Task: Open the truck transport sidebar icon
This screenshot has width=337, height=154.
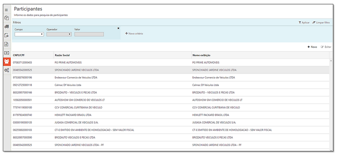Action: pos(6,27)
